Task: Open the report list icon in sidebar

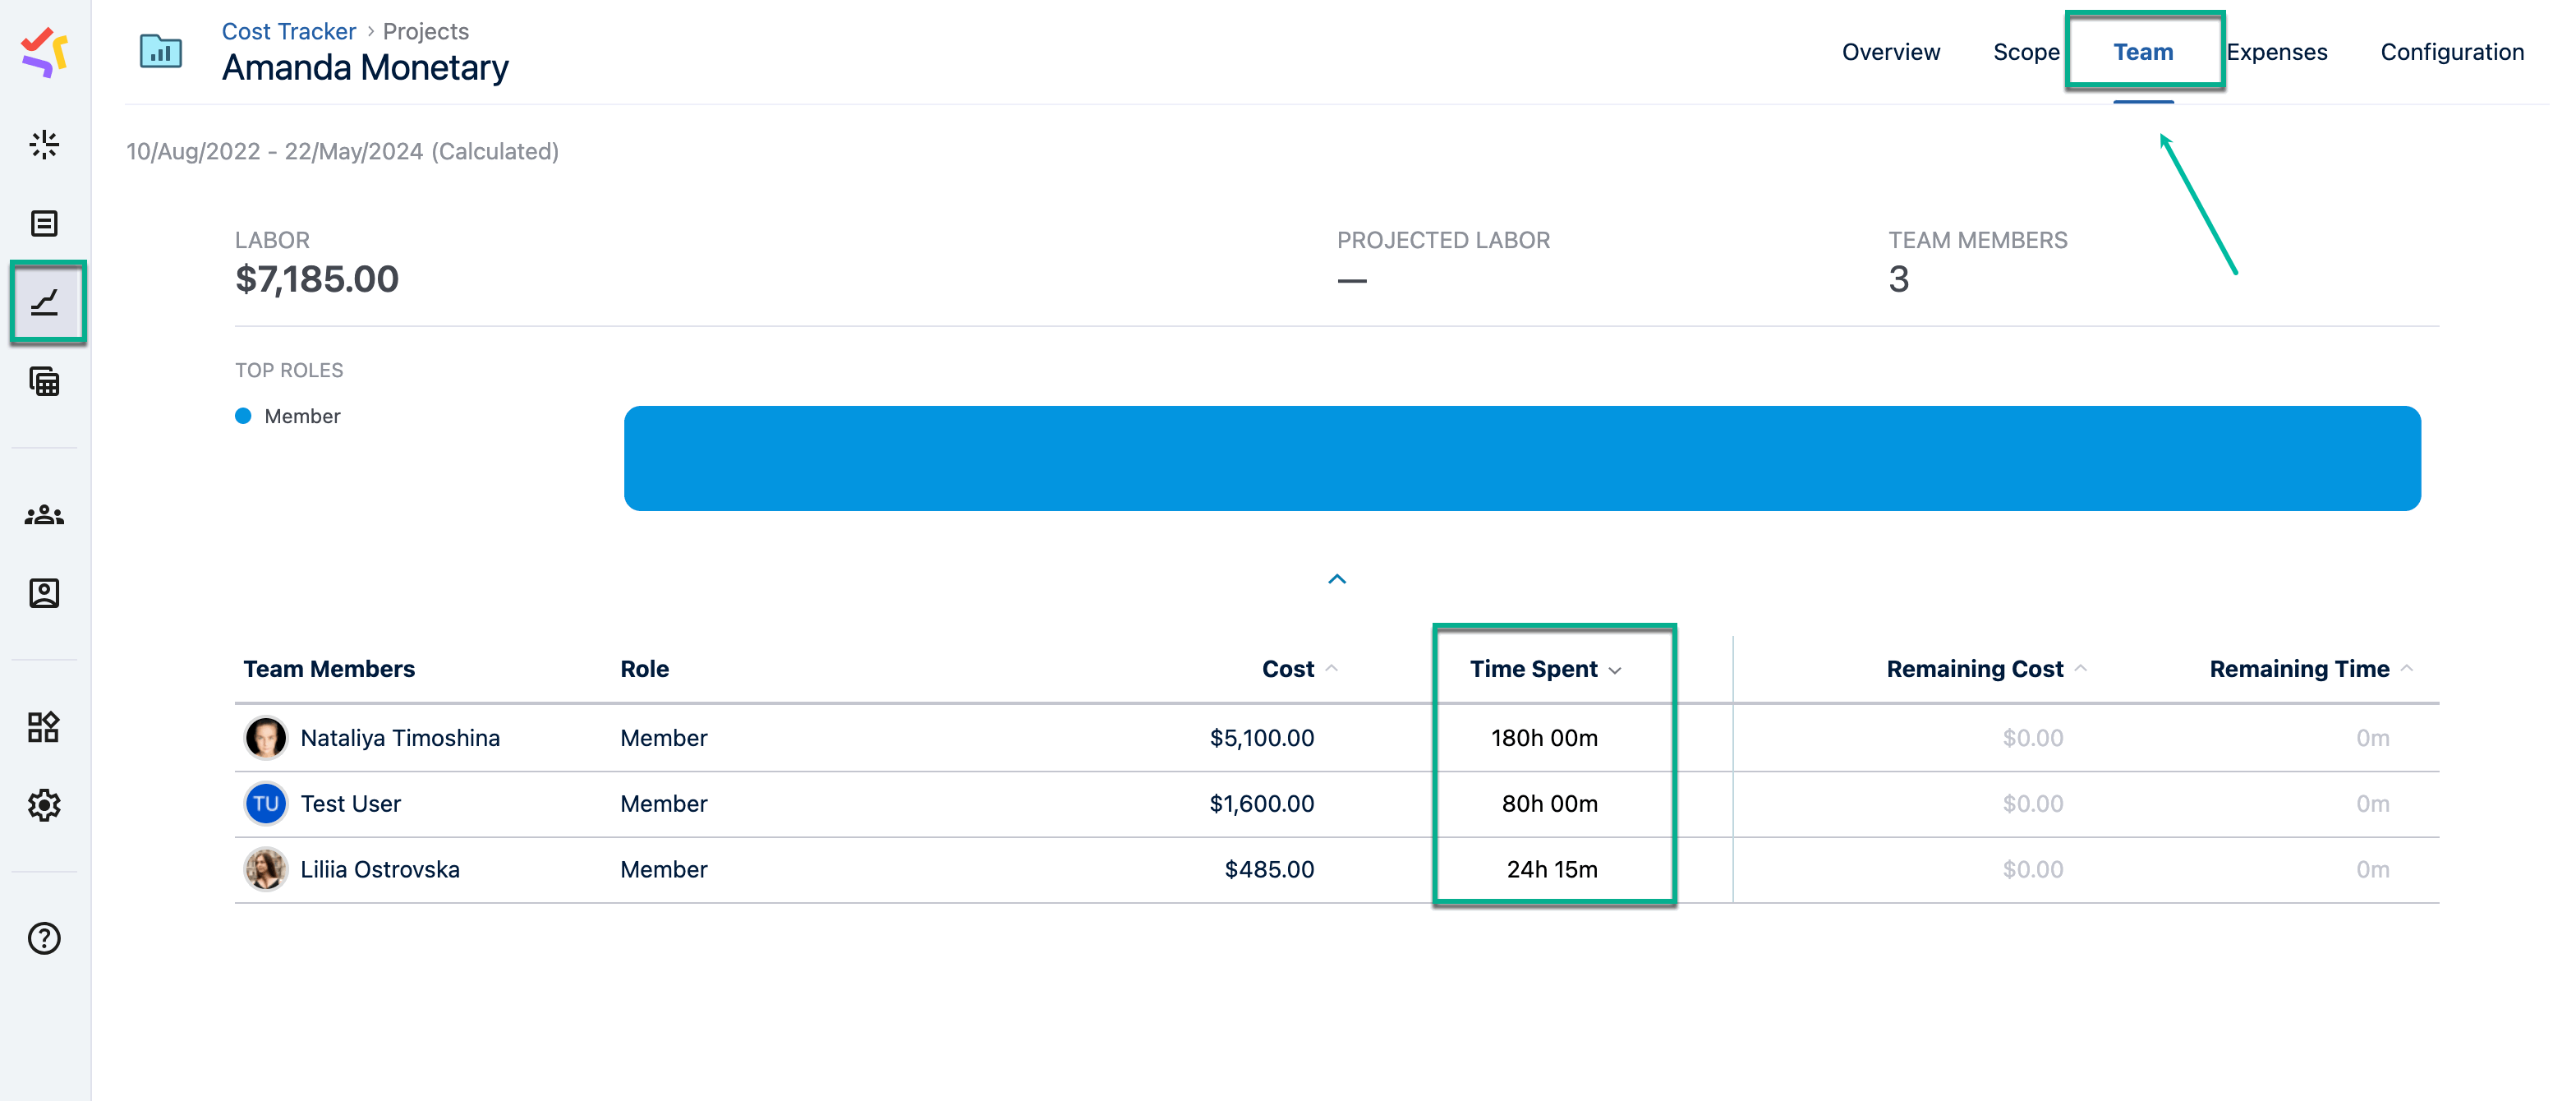Action: [x=44, y=223]
